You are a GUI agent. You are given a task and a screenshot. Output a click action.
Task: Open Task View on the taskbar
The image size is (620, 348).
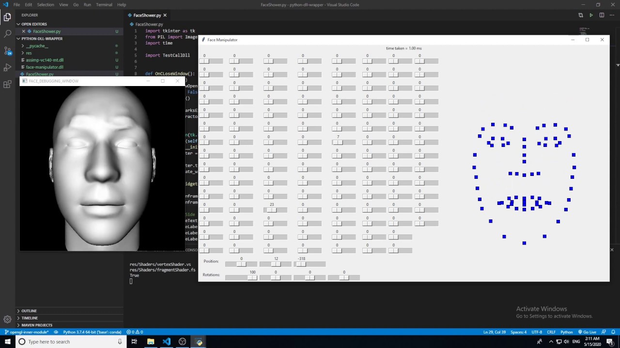[x=134, y=342]
